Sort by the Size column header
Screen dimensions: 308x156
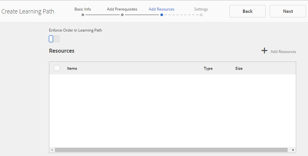(239, 68)
